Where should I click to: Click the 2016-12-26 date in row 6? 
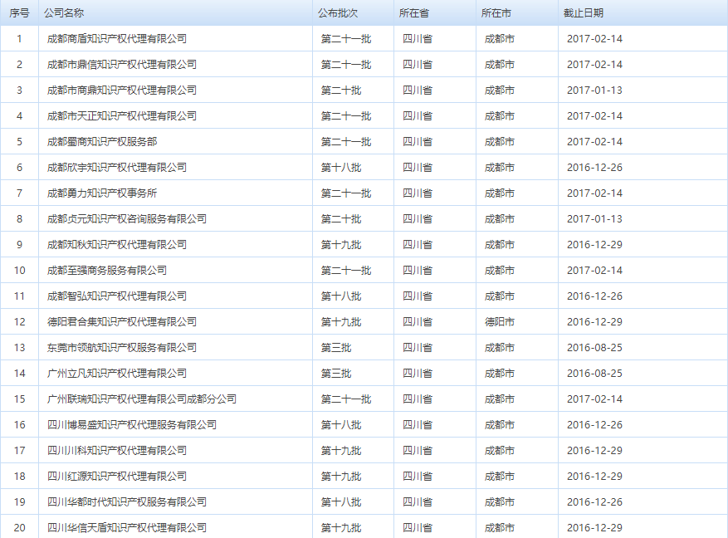(x=594, y=168)
